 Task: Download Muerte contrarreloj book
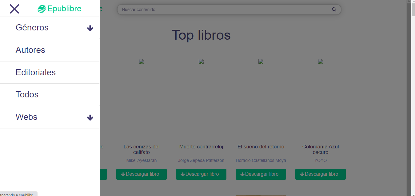(x=201, y=174)
